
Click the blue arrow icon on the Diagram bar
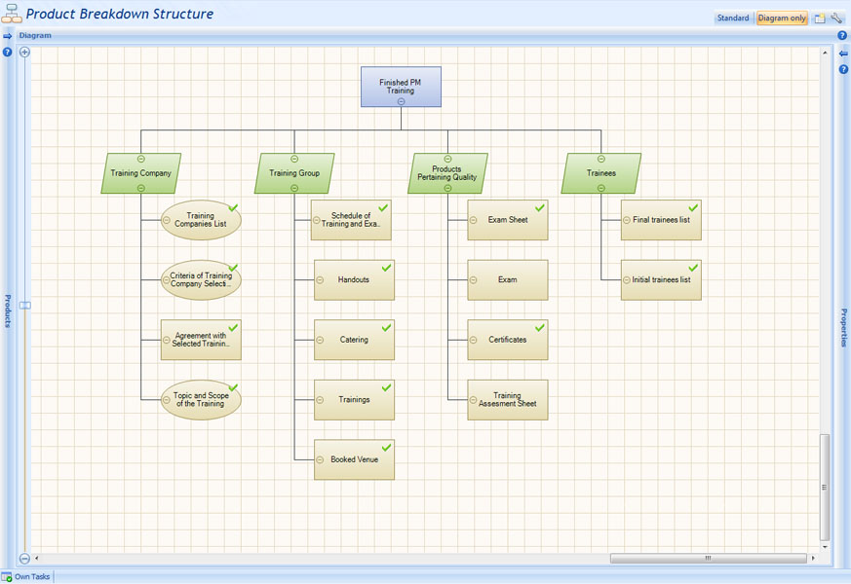pyautogui.click(x=8, y=35)
